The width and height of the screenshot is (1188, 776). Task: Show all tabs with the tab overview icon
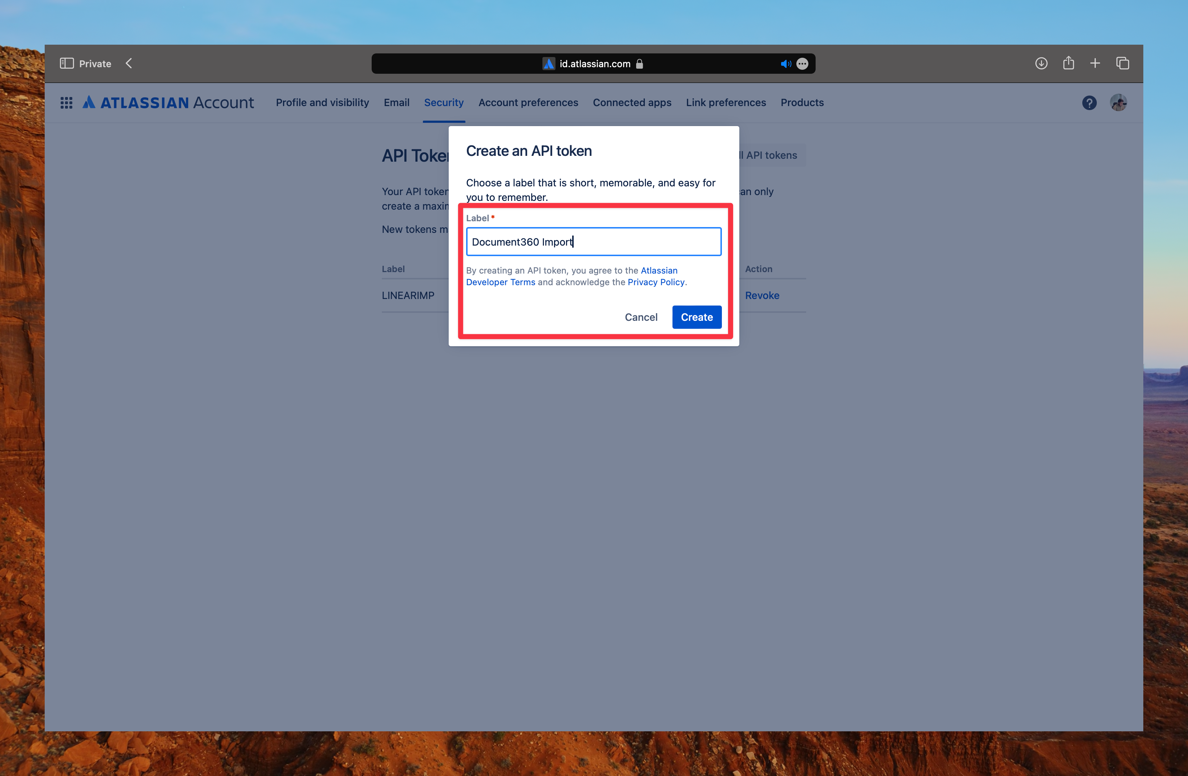pos(1123,63)
